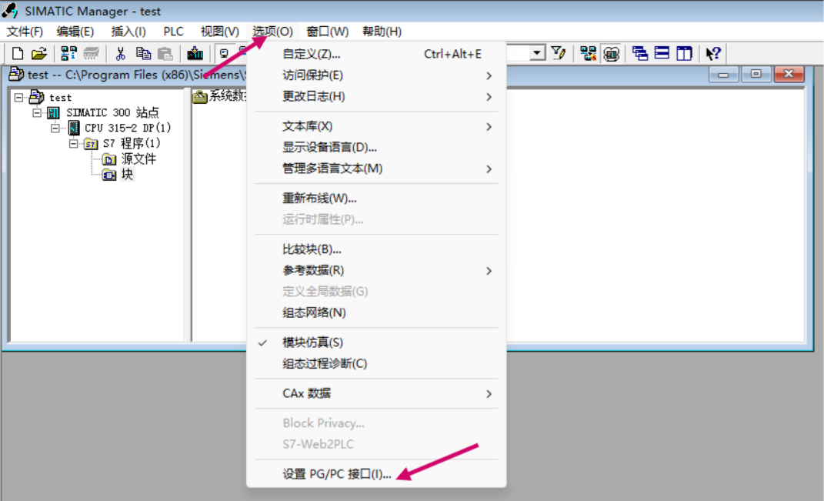Click the What's This help pointer icon

711,53
